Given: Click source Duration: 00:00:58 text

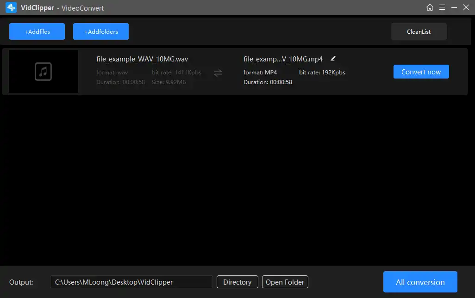Looking at the screenshot, I should (x=120, y=82).
